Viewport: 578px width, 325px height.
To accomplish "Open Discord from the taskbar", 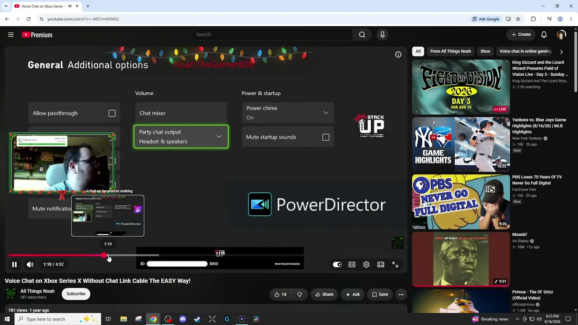I will [x=182, y=319].
